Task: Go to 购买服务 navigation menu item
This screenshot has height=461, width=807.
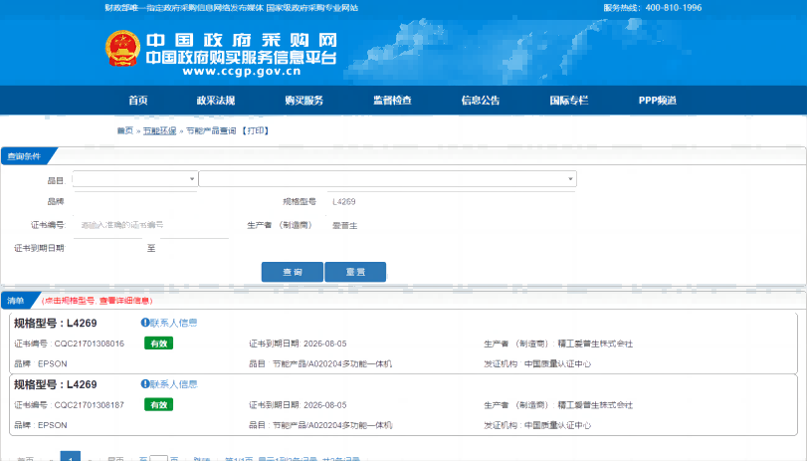Action: [303, 101]
